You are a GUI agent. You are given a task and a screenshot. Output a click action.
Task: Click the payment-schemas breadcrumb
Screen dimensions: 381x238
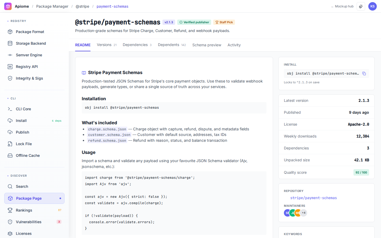(x=112, y=6)
